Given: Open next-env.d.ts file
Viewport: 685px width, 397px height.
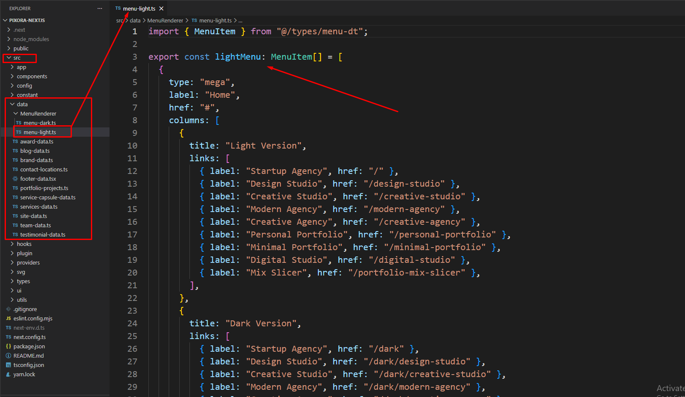Looking at the screenshot, I should point(29,328).
